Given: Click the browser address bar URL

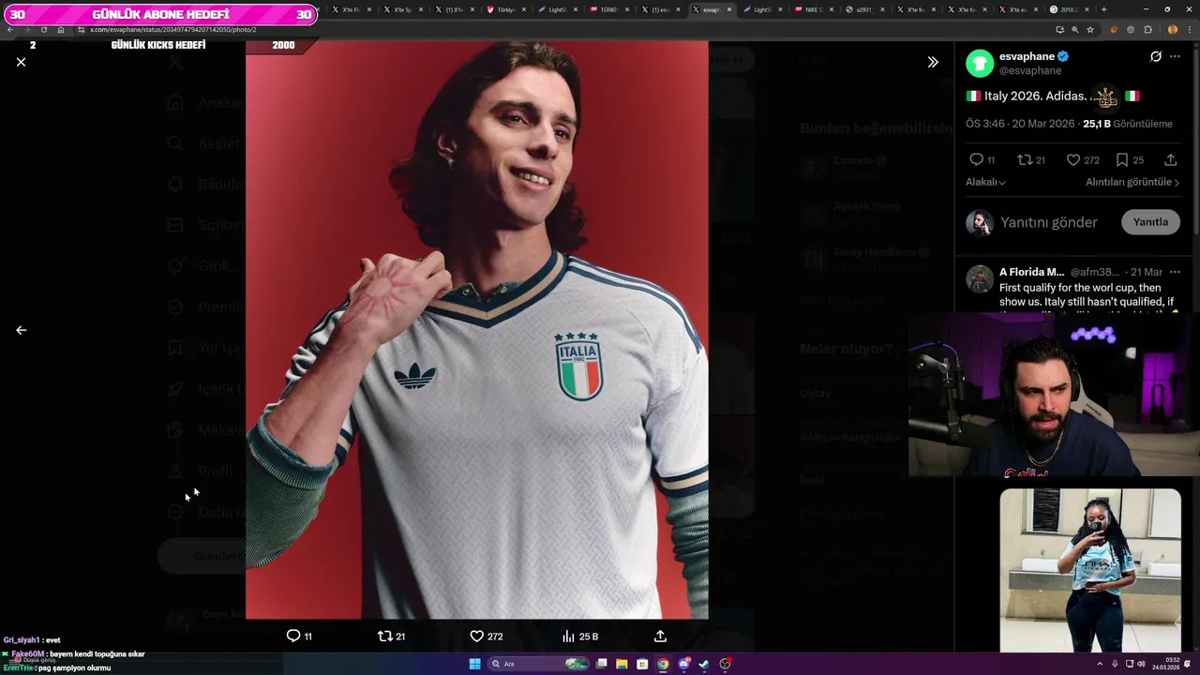Looking at the screenshot, I should coord(172,30).
